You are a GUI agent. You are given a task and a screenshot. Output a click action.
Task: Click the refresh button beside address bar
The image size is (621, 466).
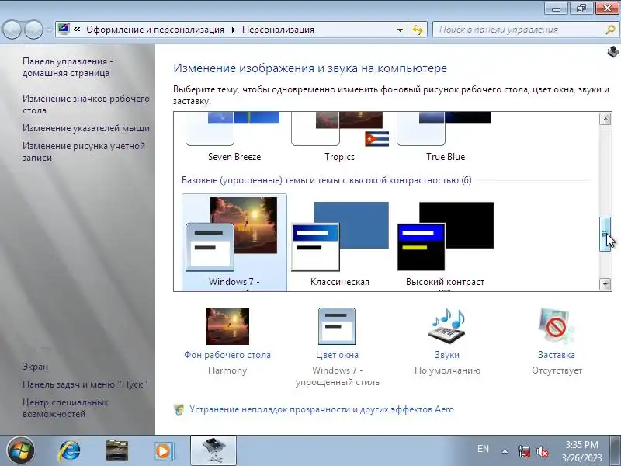(x=418, y=30)
